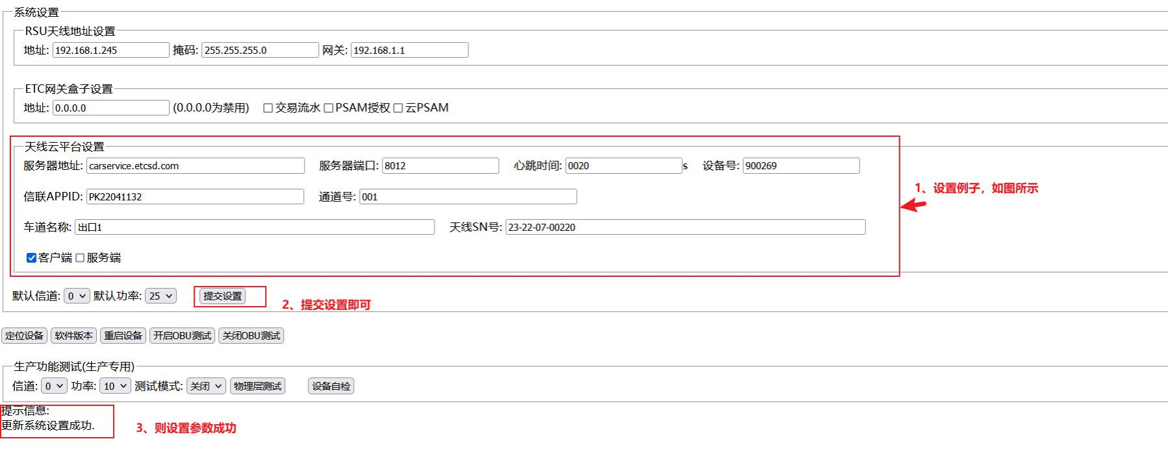Click the RSU天线地址设置 section title
This screenshot has height=476, width=1168.
(x=70, y=31)
